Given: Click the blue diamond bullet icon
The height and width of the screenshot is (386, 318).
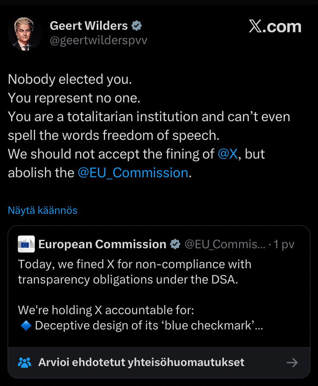Looking at the screenshot, I should coord(25,326).
